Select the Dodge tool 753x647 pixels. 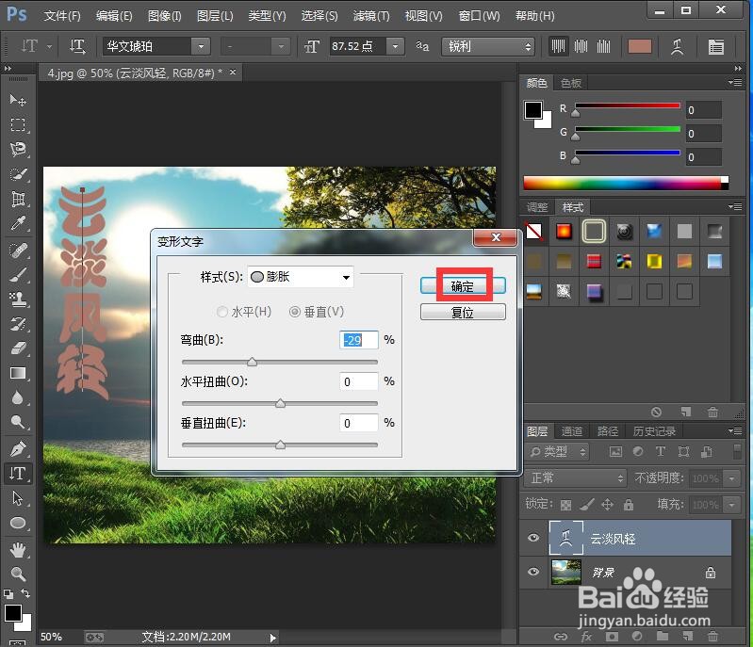(18, 422)
